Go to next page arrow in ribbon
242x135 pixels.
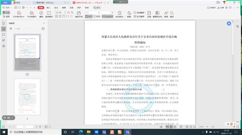click(112, 12)
